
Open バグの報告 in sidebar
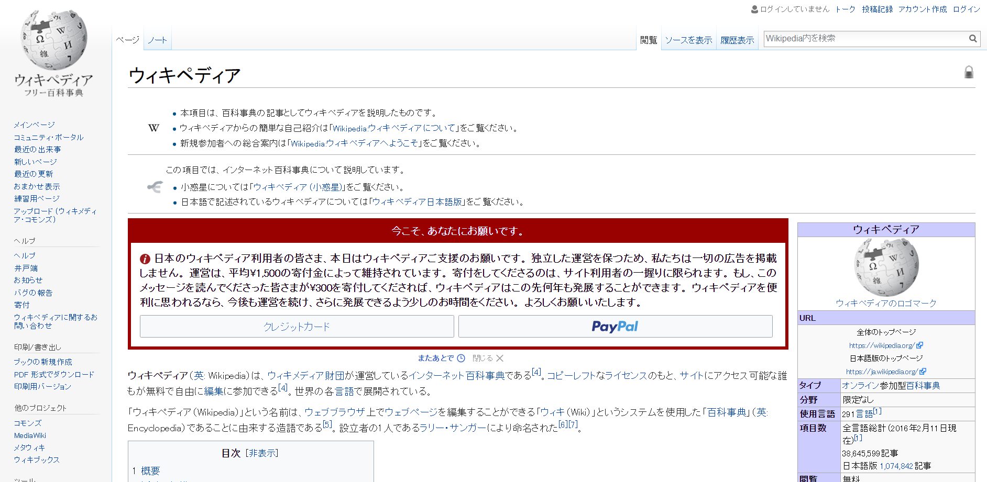pyautogui.click(x=33, y=293)
